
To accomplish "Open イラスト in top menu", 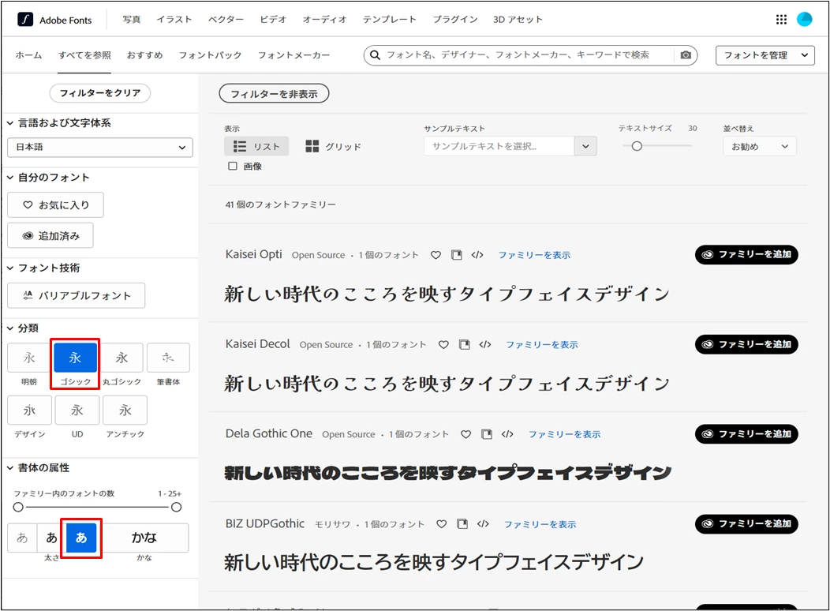I will (174, 20).
